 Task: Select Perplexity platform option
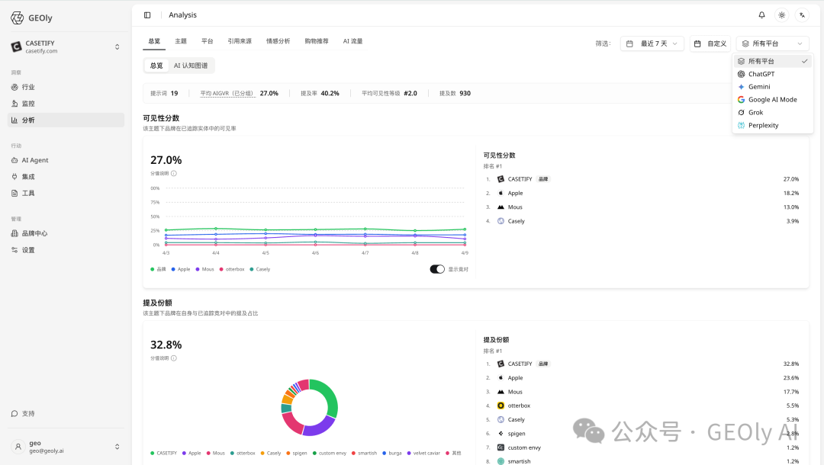pos(772,126)
